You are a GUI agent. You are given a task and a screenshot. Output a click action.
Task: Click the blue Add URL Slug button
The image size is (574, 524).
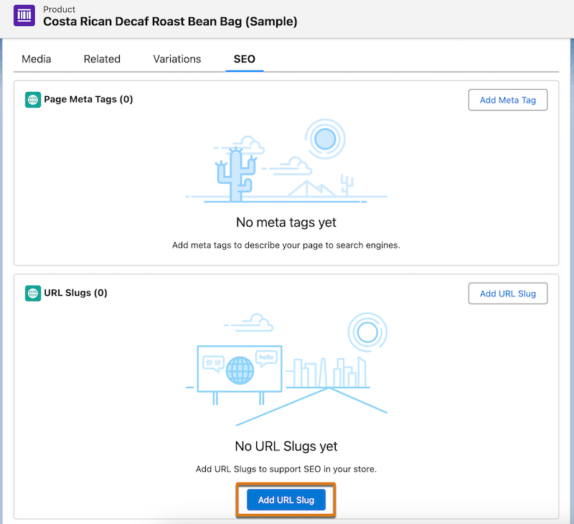pyautogui.click(x=286, y=500)
